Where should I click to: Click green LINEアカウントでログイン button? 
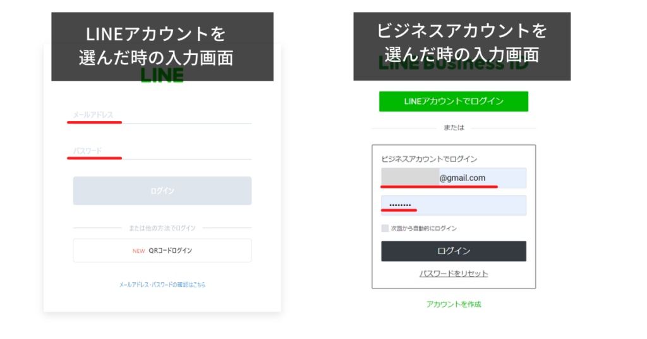[x=454, y=101]
